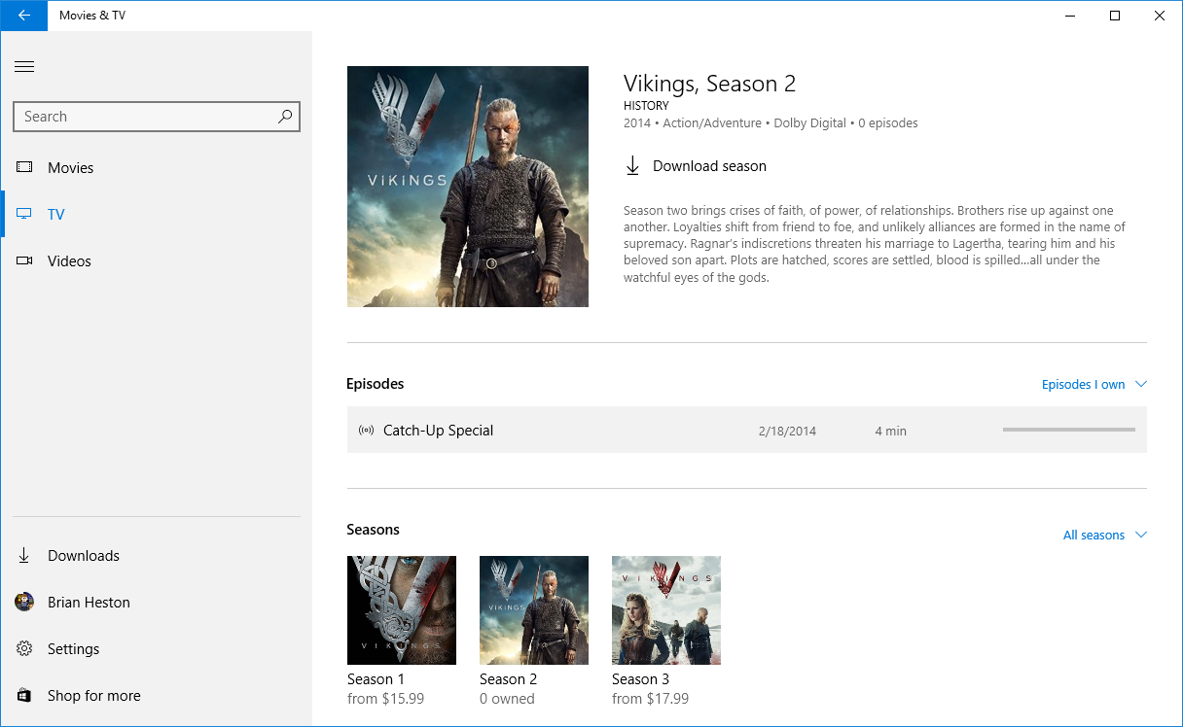The width and height of the screenshot is (1183, 727).
Task: Click the Videos camera icon
Action: click(24, 260)
